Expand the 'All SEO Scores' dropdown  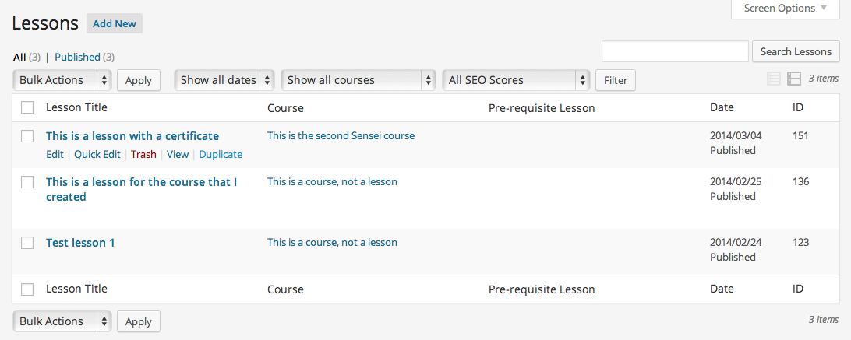[x=516, y=80]
